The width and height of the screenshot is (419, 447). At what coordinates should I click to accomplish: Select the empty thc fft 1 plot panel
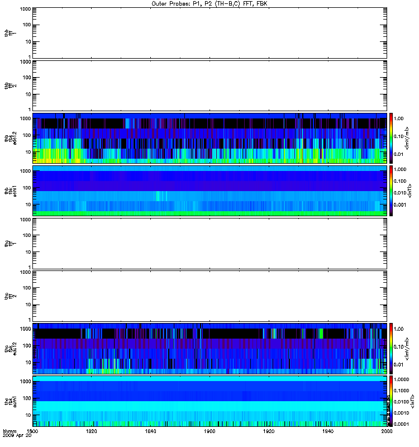pyautogui.click(x=209, y=244)
